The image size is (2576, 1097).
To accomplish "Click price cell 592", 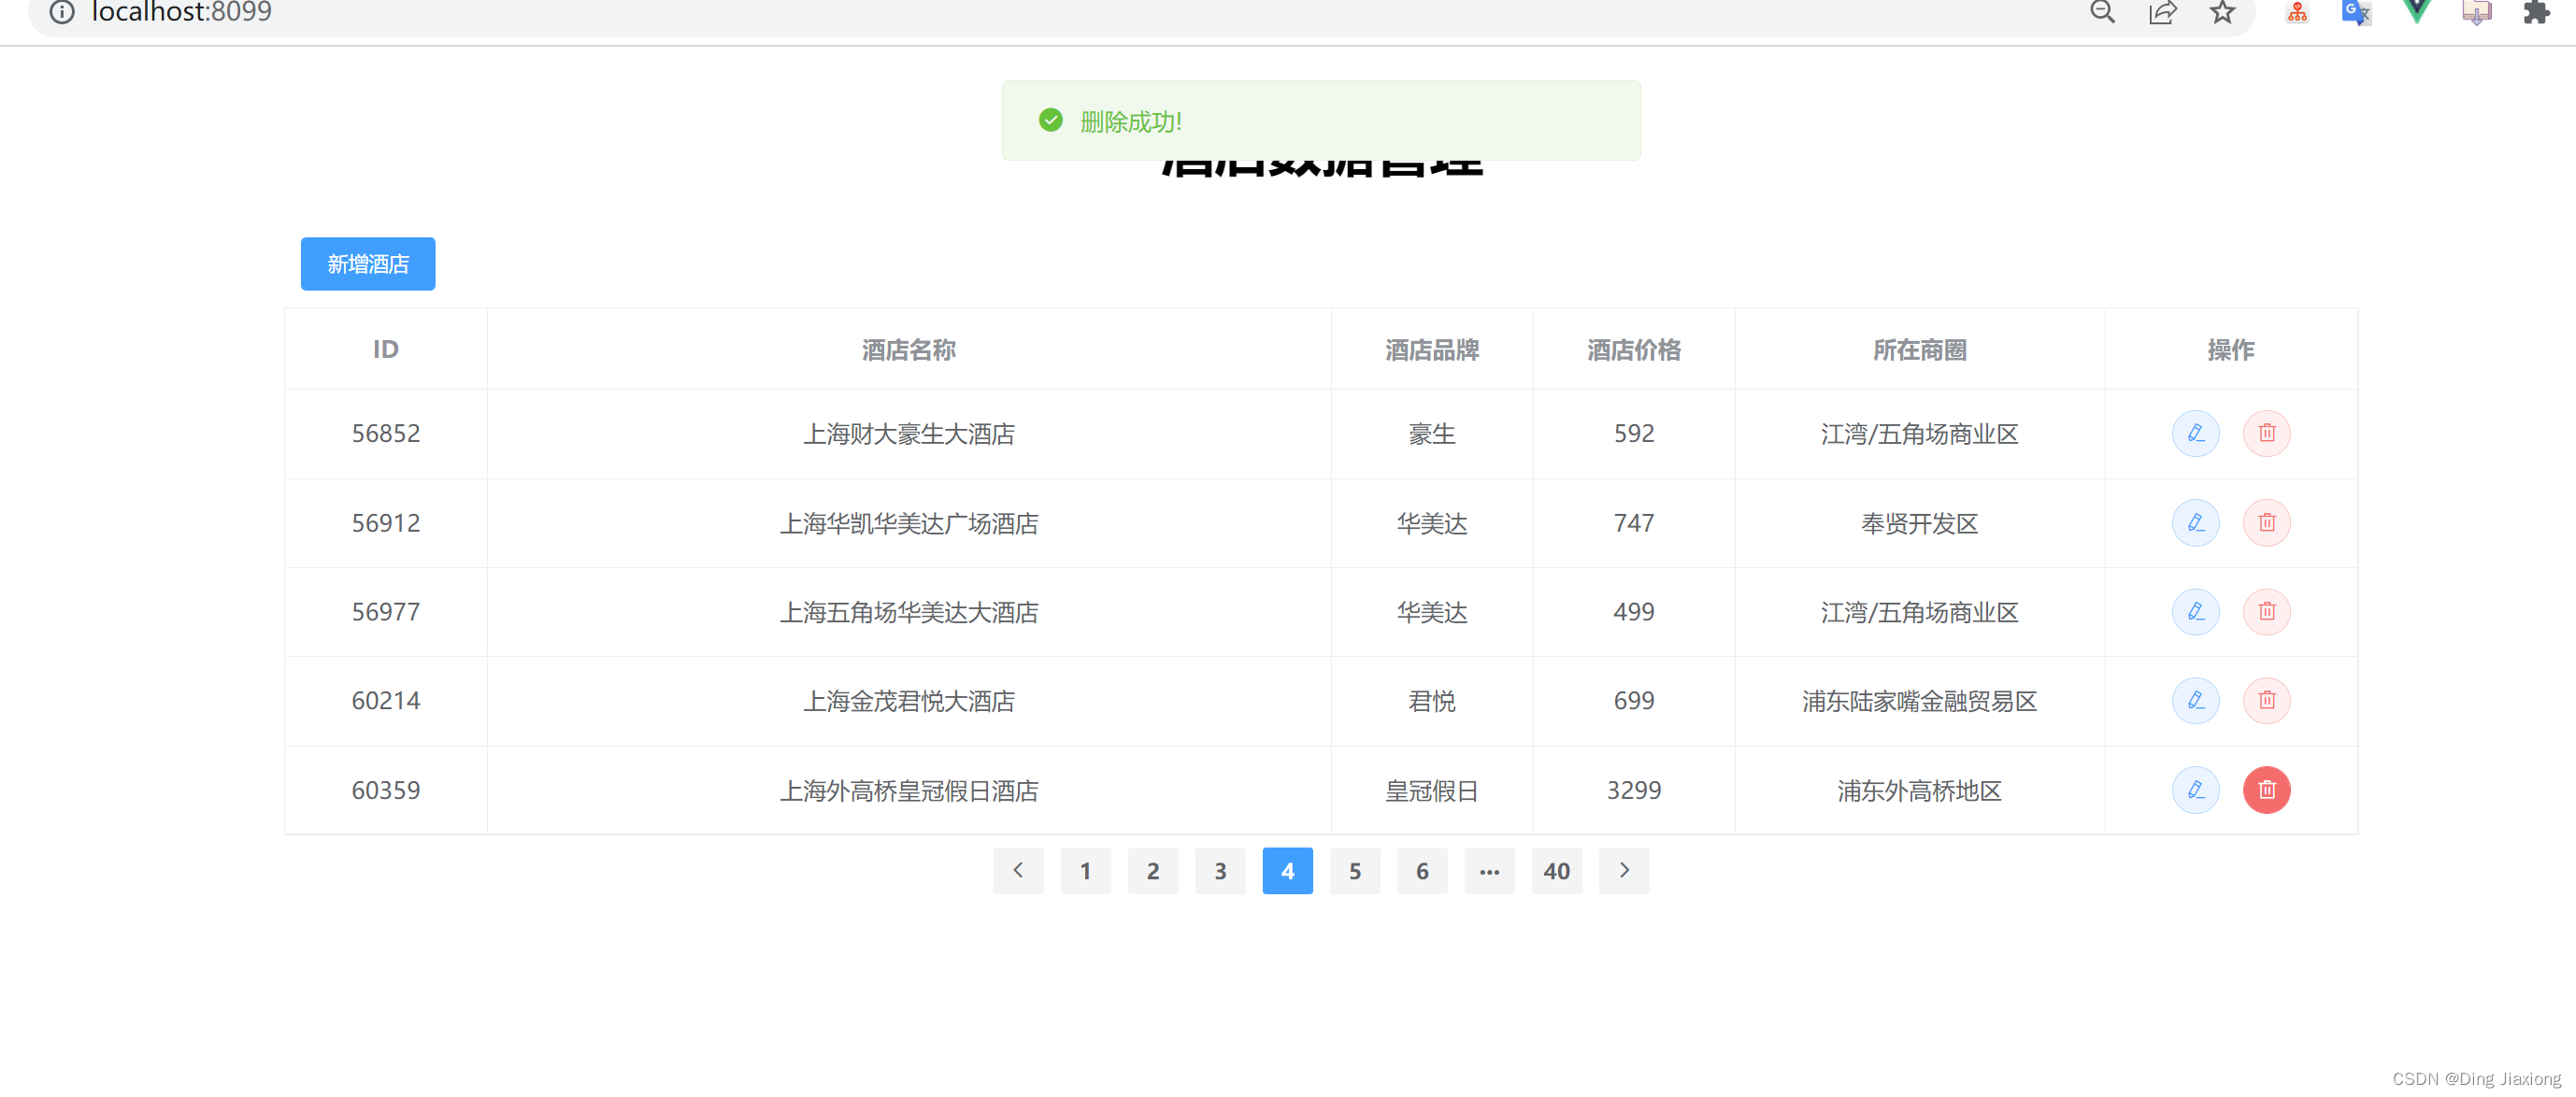I will click(1634, 433).
